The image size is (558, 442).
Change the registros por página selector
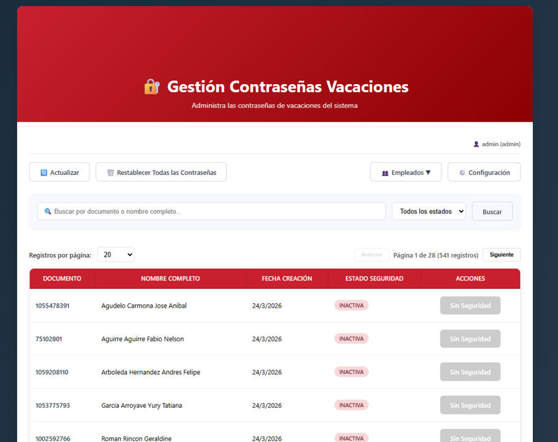point(115,254)
